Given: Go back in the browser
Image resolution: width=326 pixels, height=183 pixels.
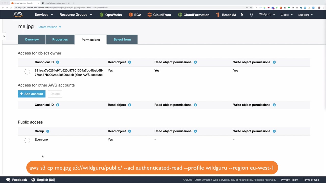Looking at the screenshot, I should pos(3,8).
